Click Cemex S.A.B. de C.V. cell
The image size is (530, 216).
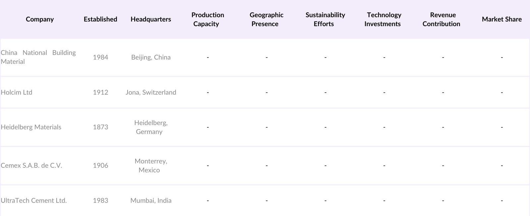click(31, 165)
